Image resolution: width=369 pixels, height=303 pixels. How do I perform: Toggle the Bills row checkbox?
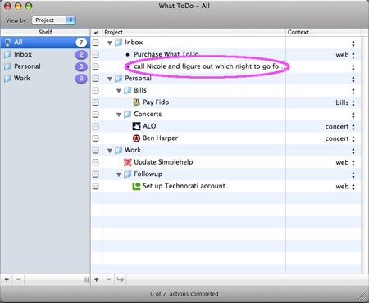[x=96, y=90]
